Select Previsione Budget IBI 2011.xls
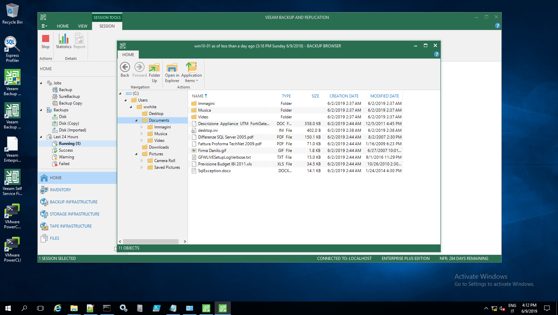The height and width of the screenshot is (315, 558). [225, 164]
